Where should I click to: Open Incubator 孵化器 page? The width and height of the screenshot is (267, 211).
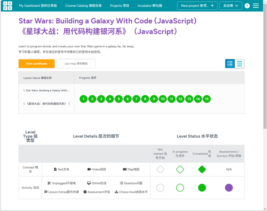pos(150,6)
